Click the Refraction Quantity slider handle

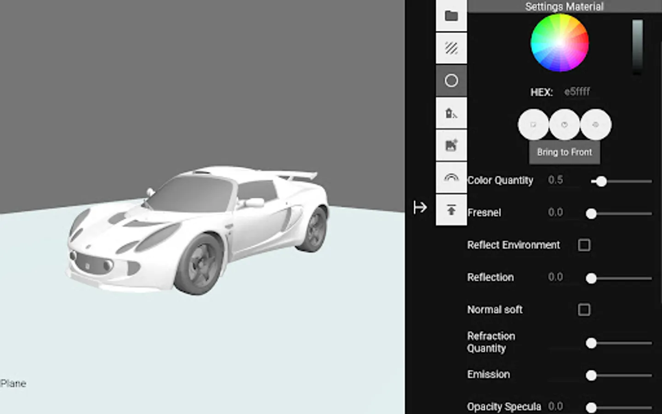(591, 343)
